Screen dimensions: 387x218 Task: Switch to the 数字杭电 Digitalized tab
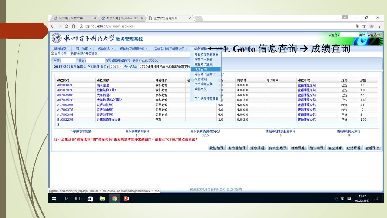[122, 18]
